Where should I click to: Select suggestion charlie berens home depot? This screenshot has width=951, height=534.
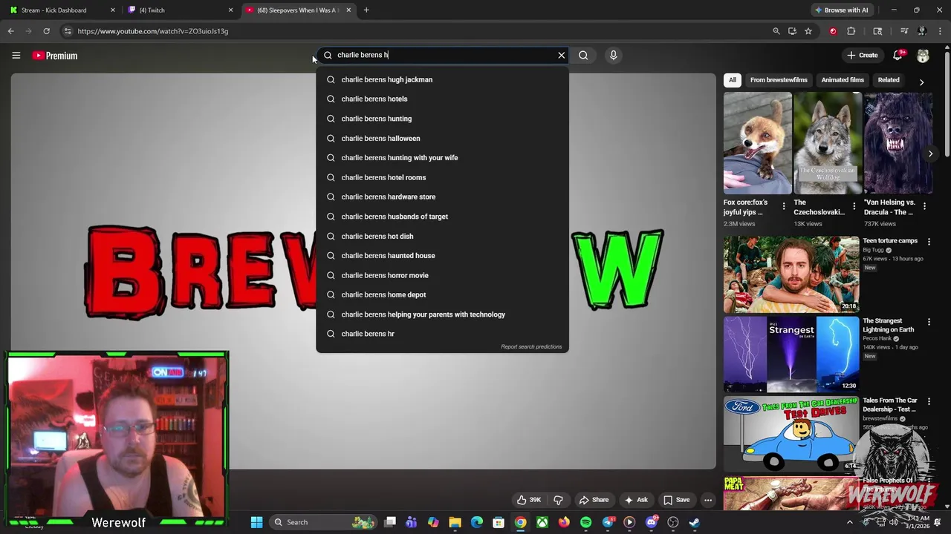click(442, 294)
